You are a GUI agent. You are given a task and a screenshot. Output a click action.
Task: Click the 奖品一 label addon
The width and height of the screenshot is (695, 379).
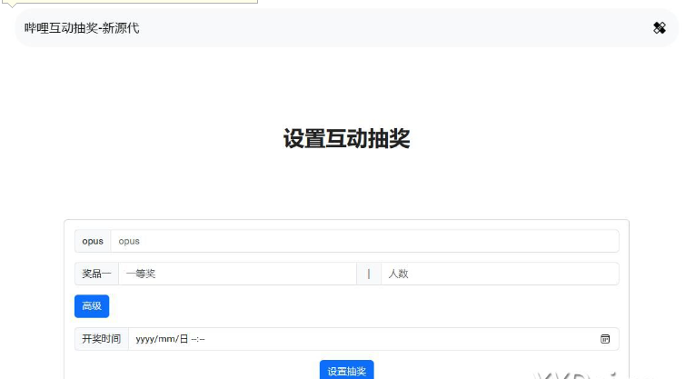click(96, 274)
